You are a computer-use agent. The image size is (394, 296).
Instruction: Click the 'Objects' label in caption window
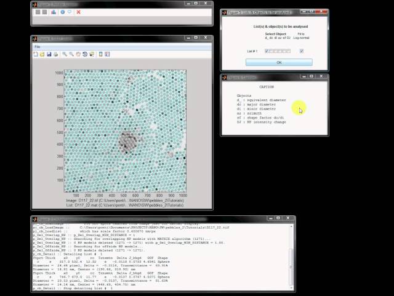(244, 96)
